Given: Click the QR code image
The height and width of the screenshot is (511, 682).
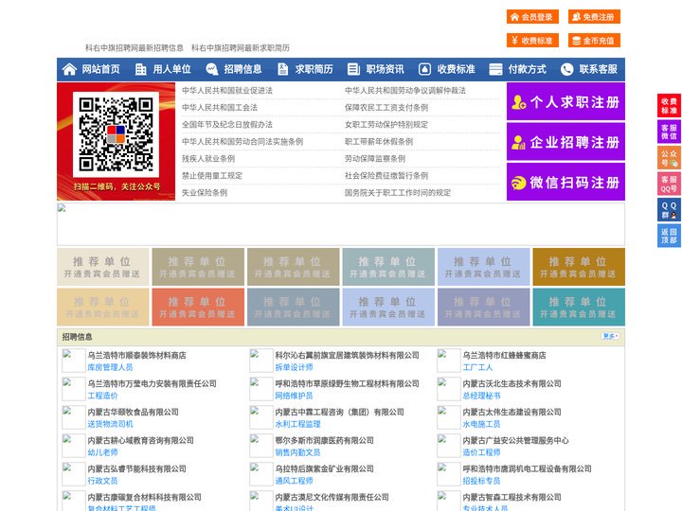Looking at the screenshot, I should tap(116, 134).
